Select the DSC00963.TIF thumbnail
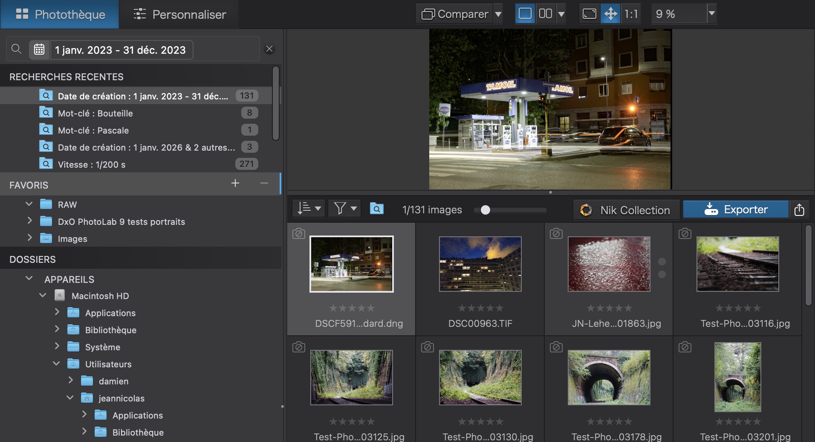The height and width of the screenshot is (442, 815). click(x=480, y=265)
